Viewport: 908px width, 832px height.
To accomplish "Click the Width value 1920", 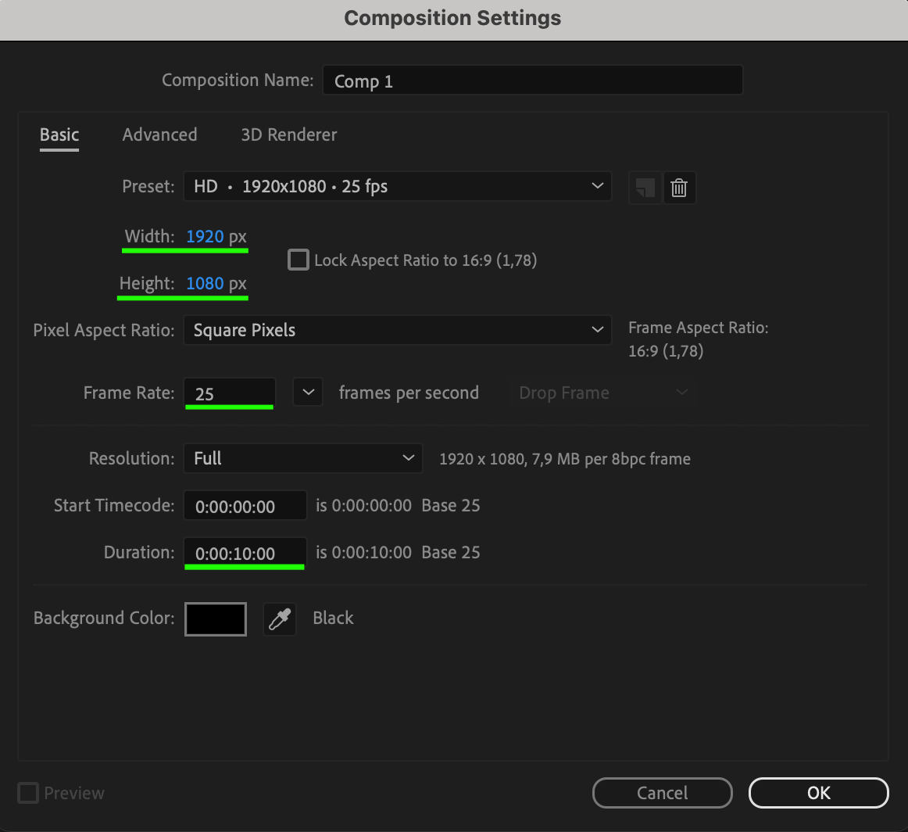I will click(205, 236).
